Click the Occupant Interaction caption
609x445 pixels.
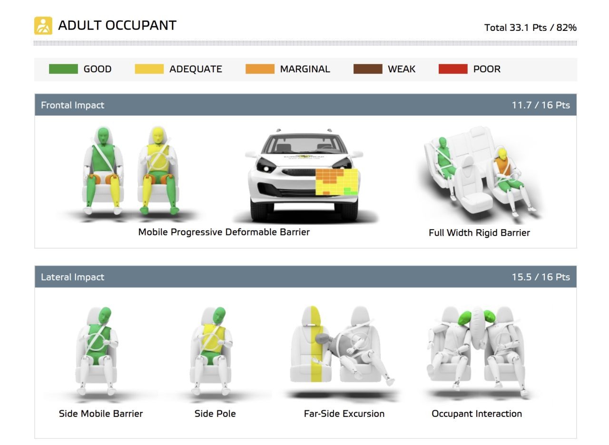[x=477, y=414]
